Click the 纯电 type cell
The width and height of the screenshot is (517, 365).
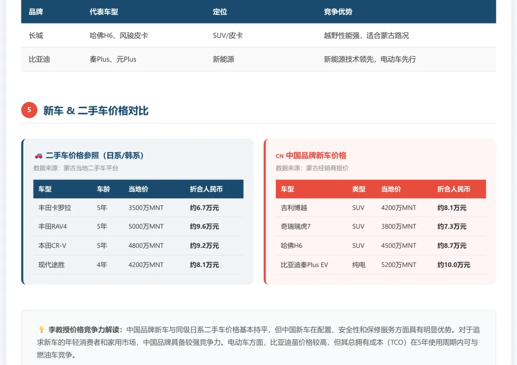[359, 265]
